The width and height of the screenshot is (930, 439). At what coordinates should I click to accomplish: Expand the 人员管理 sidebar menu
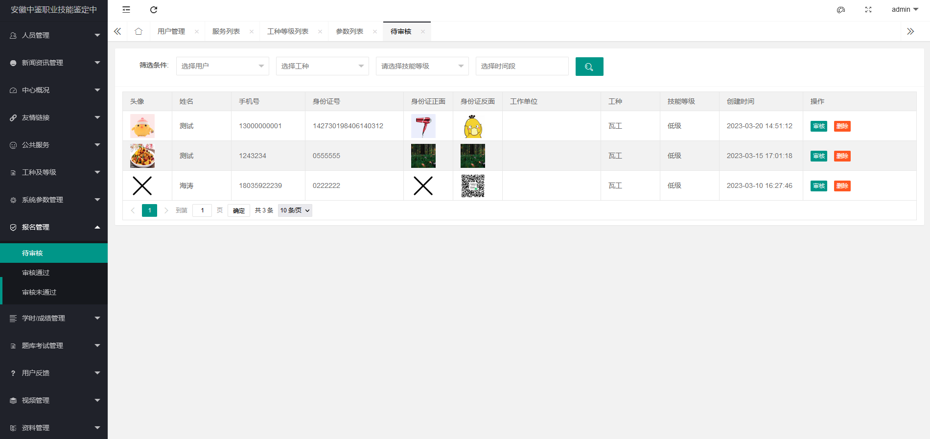(54, 35)
